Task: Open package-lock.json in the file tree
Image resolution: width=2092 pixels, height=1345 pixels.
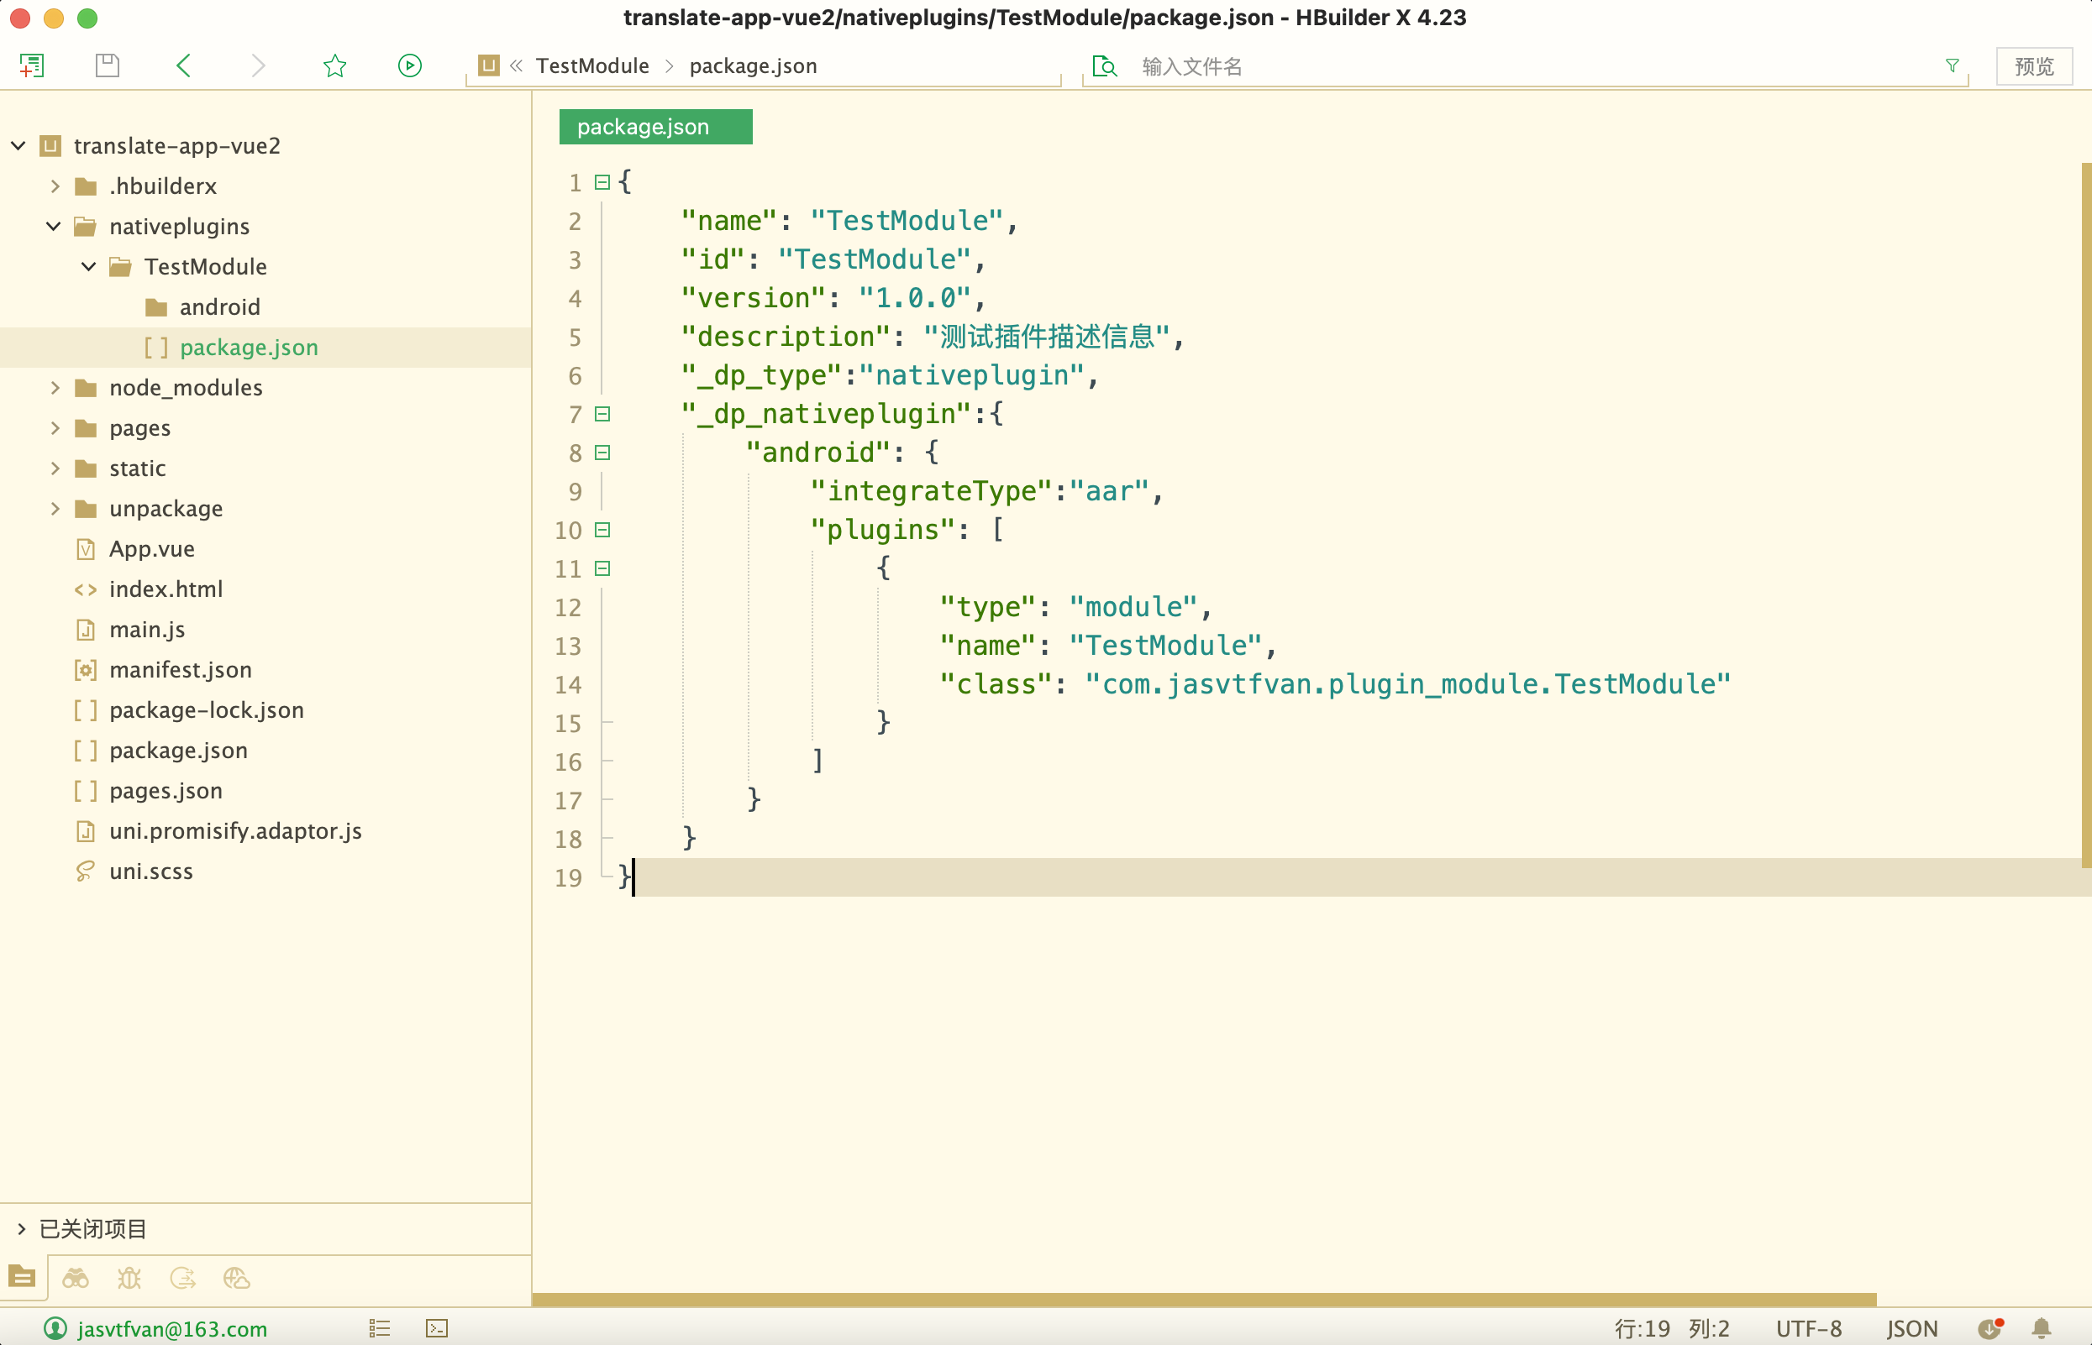Action: [x=206, y=709]
